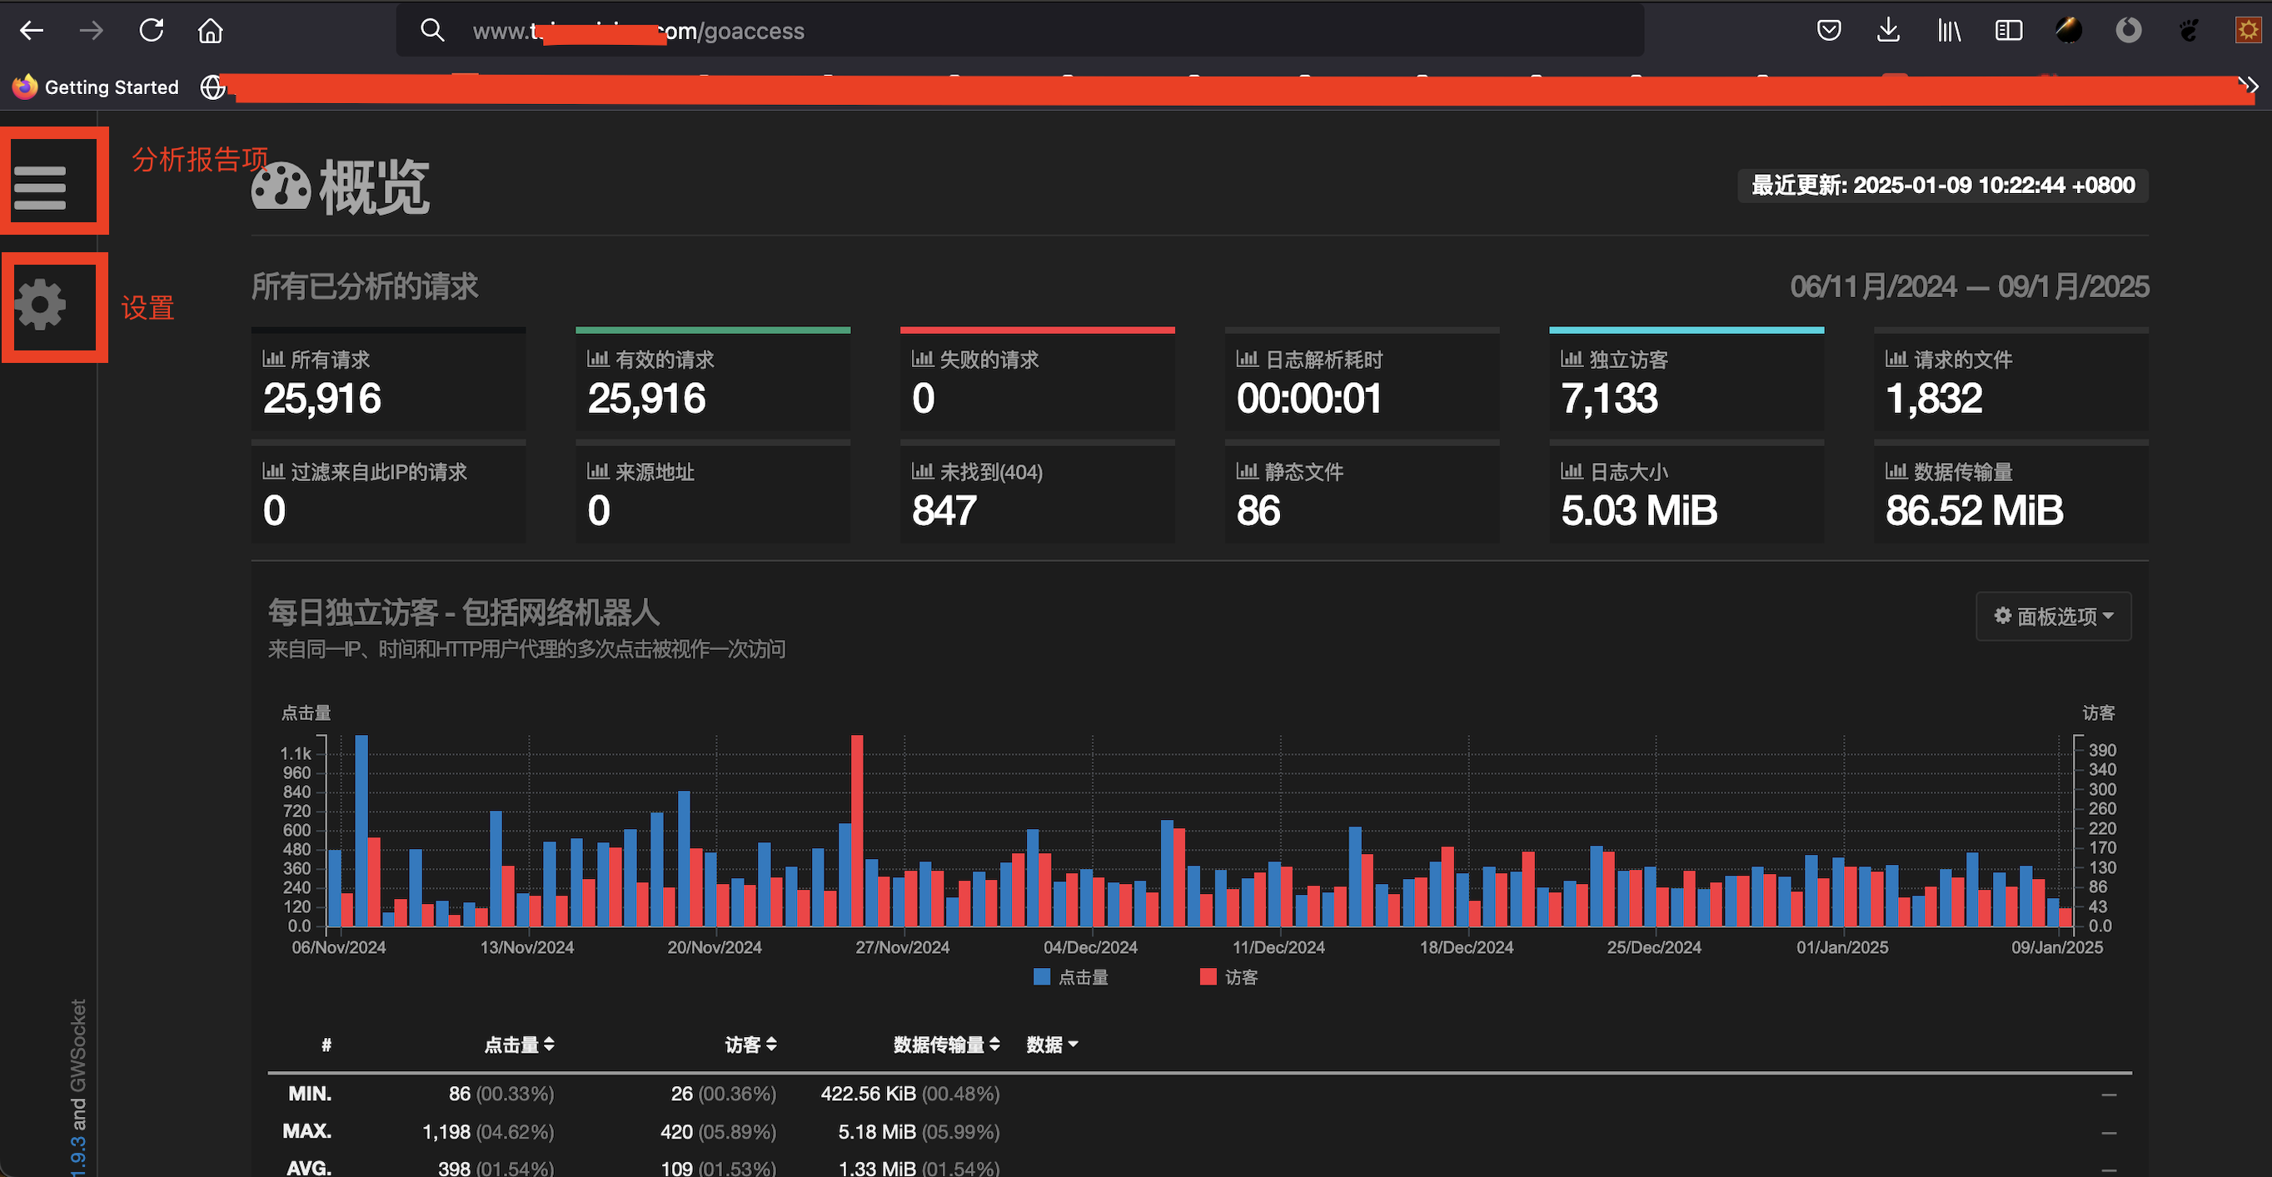2272x1177 pixels.
Task: Click the tallest blue bar in chart
Action: (x=361, y=831)
